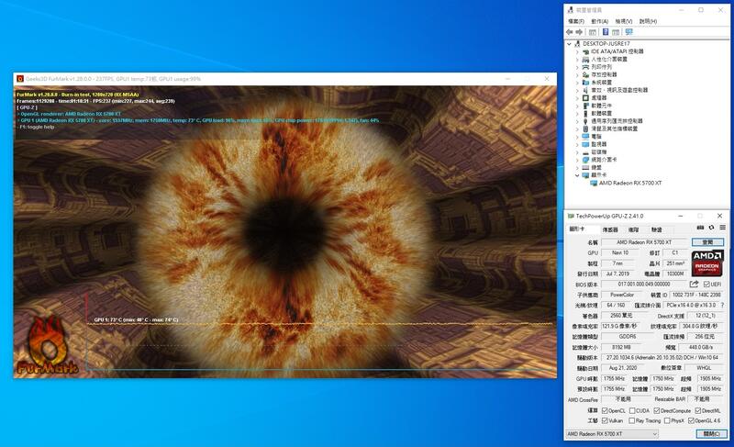Click the 關閉(C) Close button in GPU-Z
Image resolution: width=734 pixels, height=447 pixels.
712,434
